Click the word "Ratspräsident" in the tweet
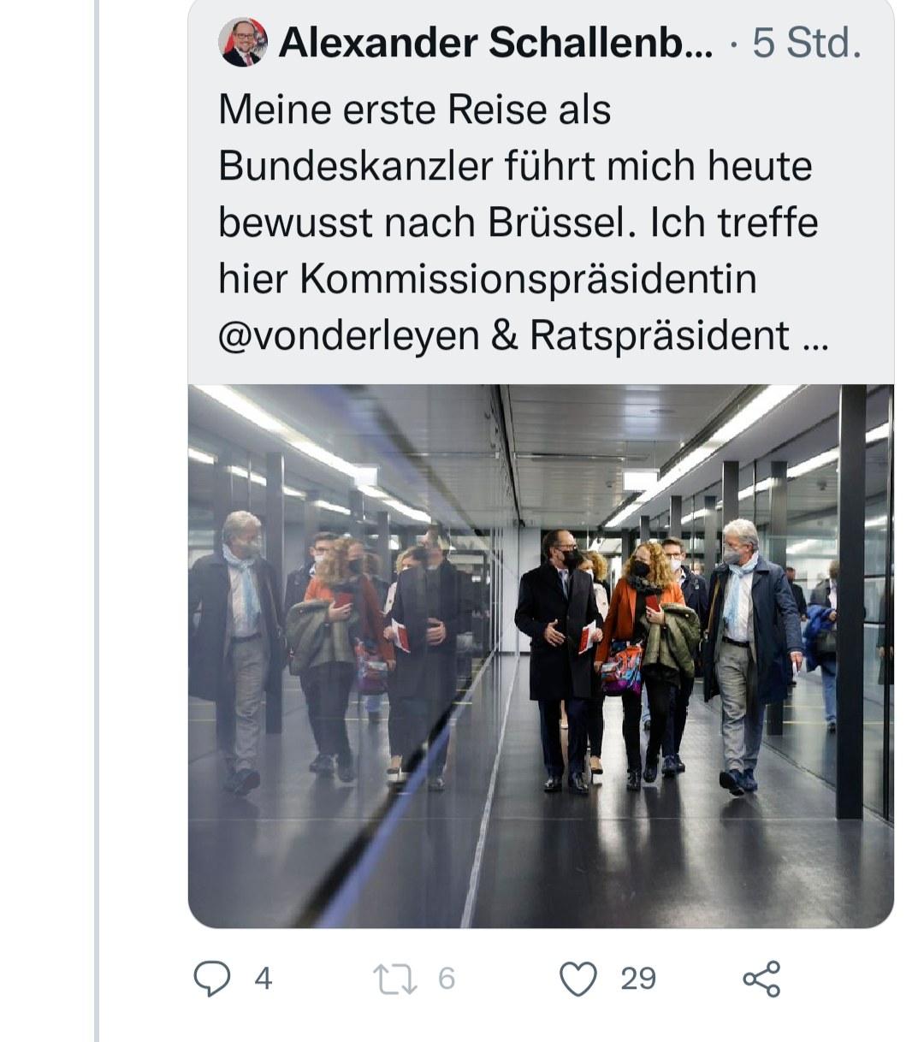924x1042 pixels. (x=659, y=335)
